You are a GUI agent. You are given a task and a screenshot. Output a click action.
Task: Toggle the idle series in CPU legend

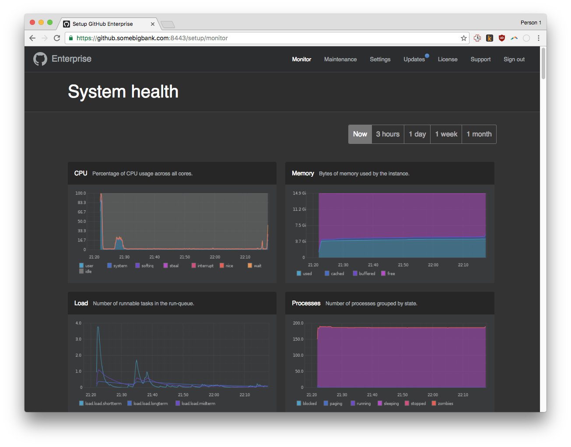[x=85, y=271]
